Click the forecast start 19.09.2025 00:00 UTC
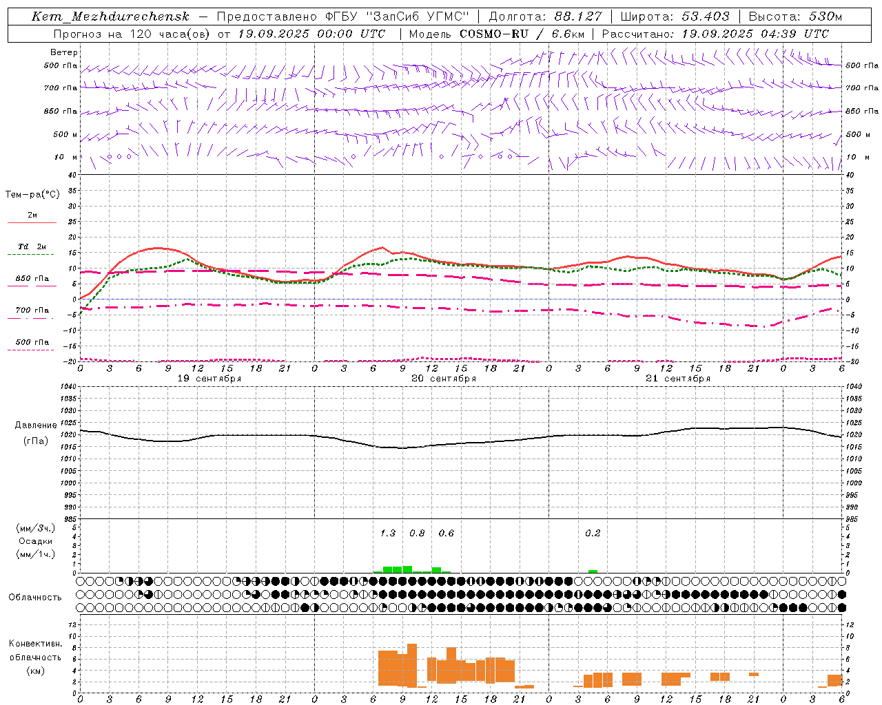This screenshot has height=705, width=882. 311,34
